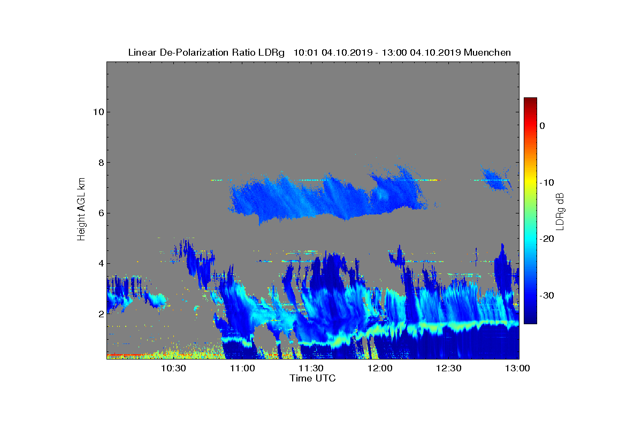Click the colorbar value -10
This screenshot has height=428, width=642.
tap(546, 182)
